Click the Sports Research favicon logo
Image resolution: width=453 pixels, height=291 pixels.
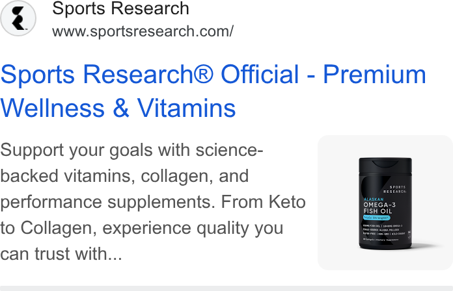coord(18,18)
